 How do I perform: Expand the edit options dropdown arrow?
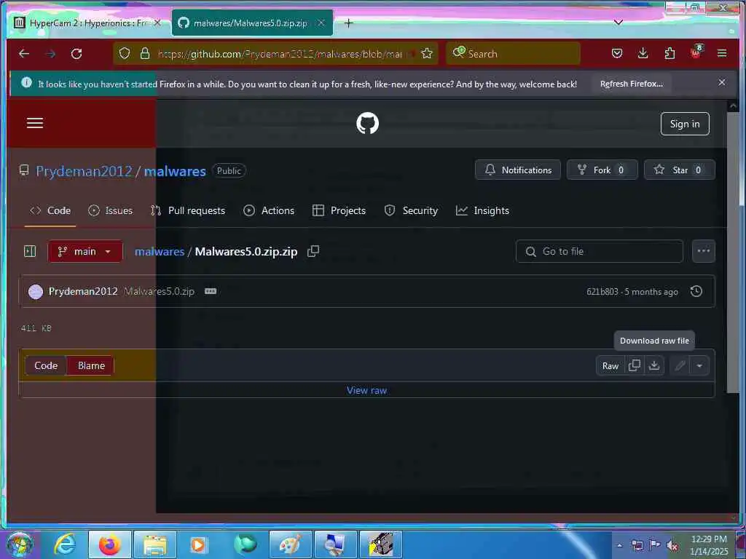click(699, 365)
